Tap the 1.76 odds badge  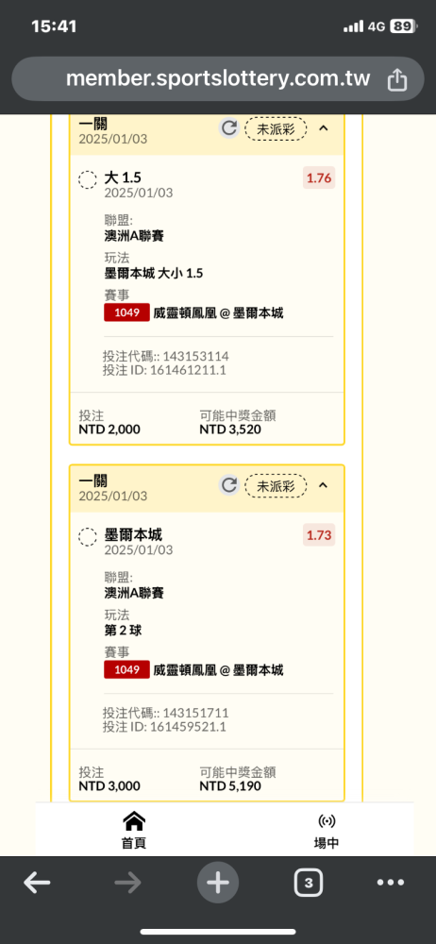319,178
